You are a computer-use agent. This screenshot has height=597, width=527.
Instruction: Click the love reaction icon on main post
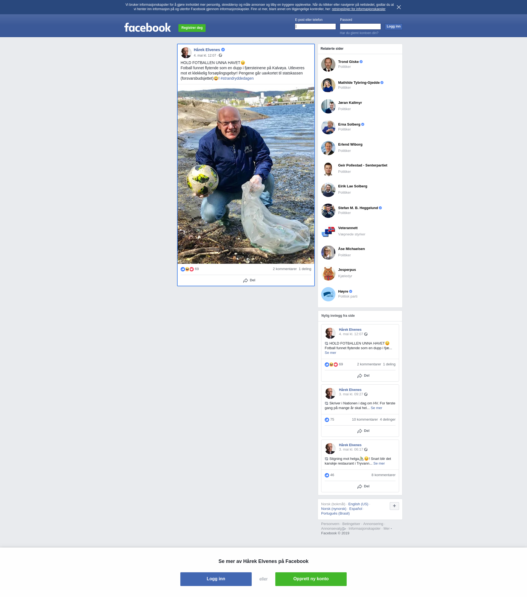coord(191,269)
